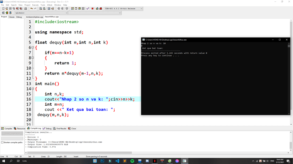Open the TDM-GCC compiler set dropdown
Screen dimensions: 293x164
(x=124, y=8)
